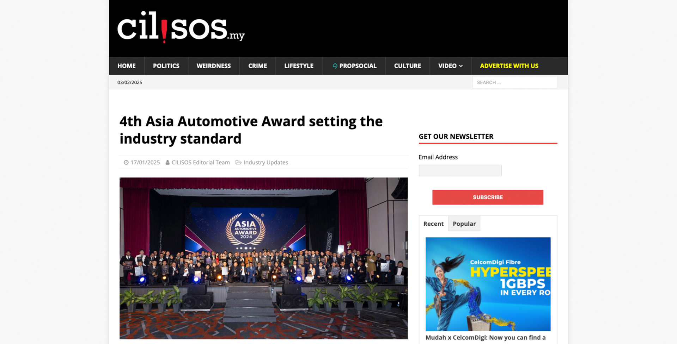Open the Weirdness category
The image size is (677, 344).
(213, 66)
